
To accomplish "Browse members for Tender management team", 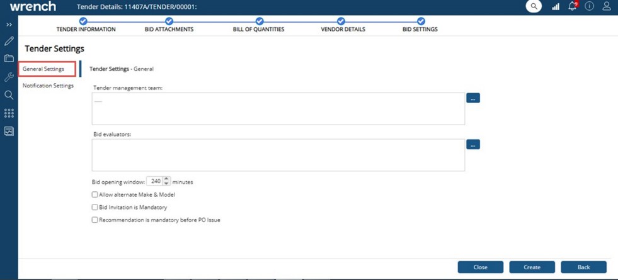I will (473, 98).
